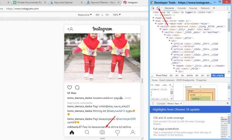Open Full-page screenshots item
The image size is (232, 140).
[166, 129]
